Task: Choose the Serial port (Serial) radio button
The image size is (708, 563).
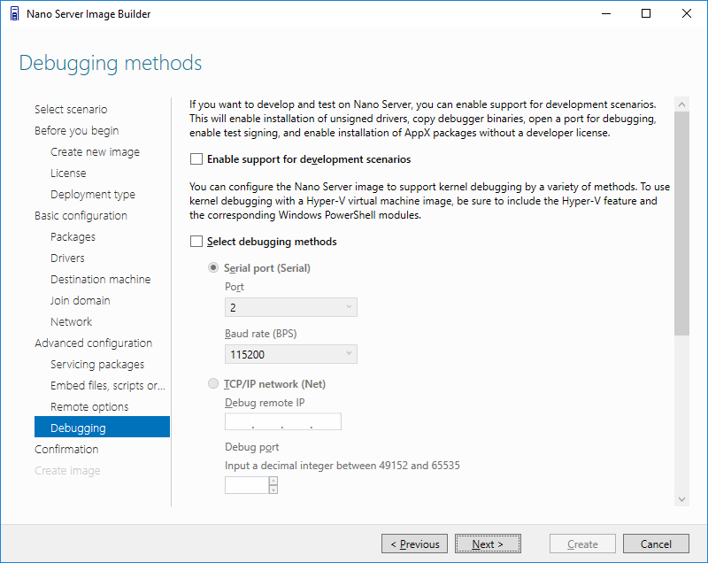Action: click(212, 267)
